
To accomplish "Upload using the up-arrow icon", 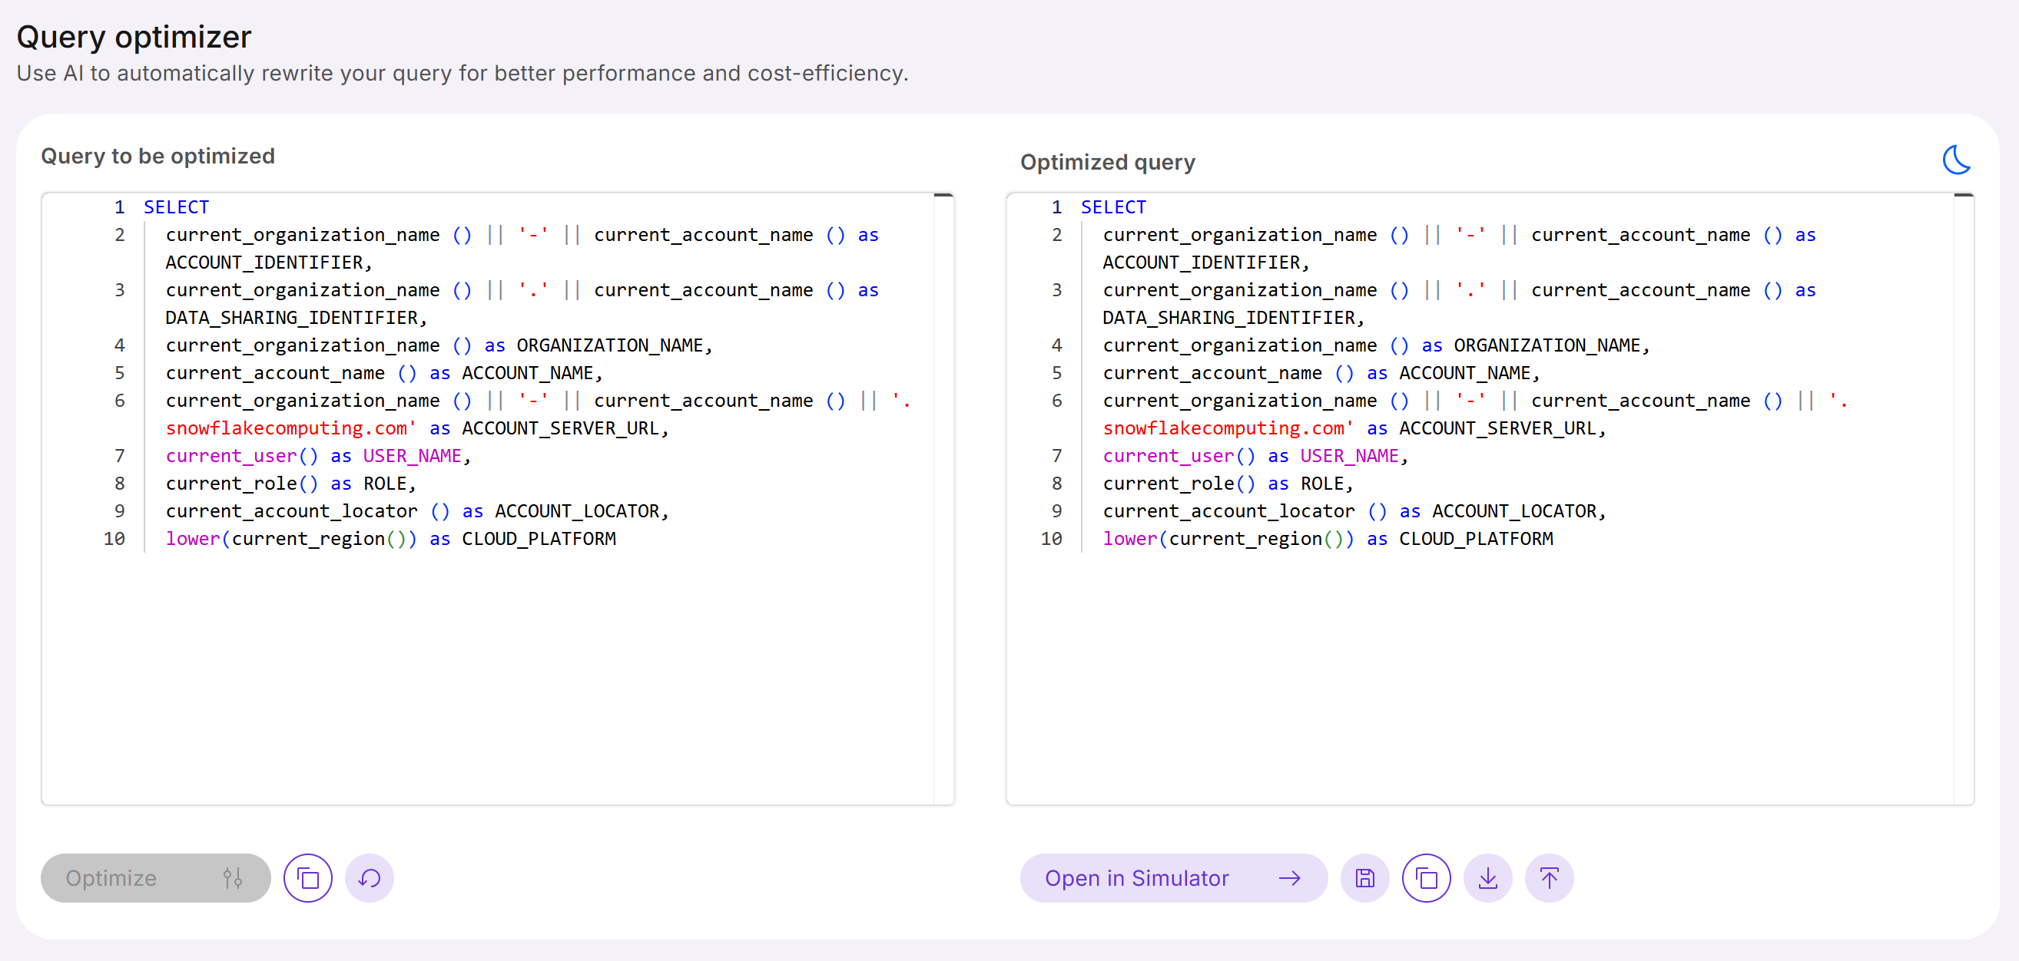I will [1549, 878].
